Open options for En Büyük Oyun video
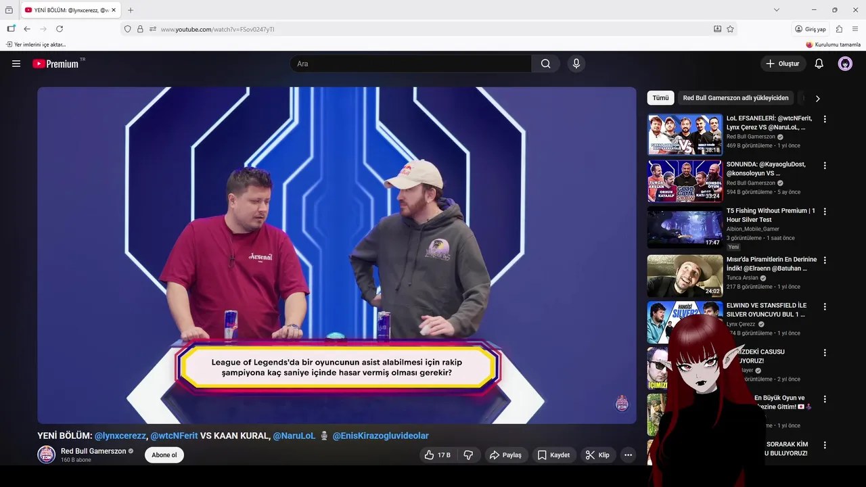The width and height of the screenshot is (866, 487). point(824,399)
